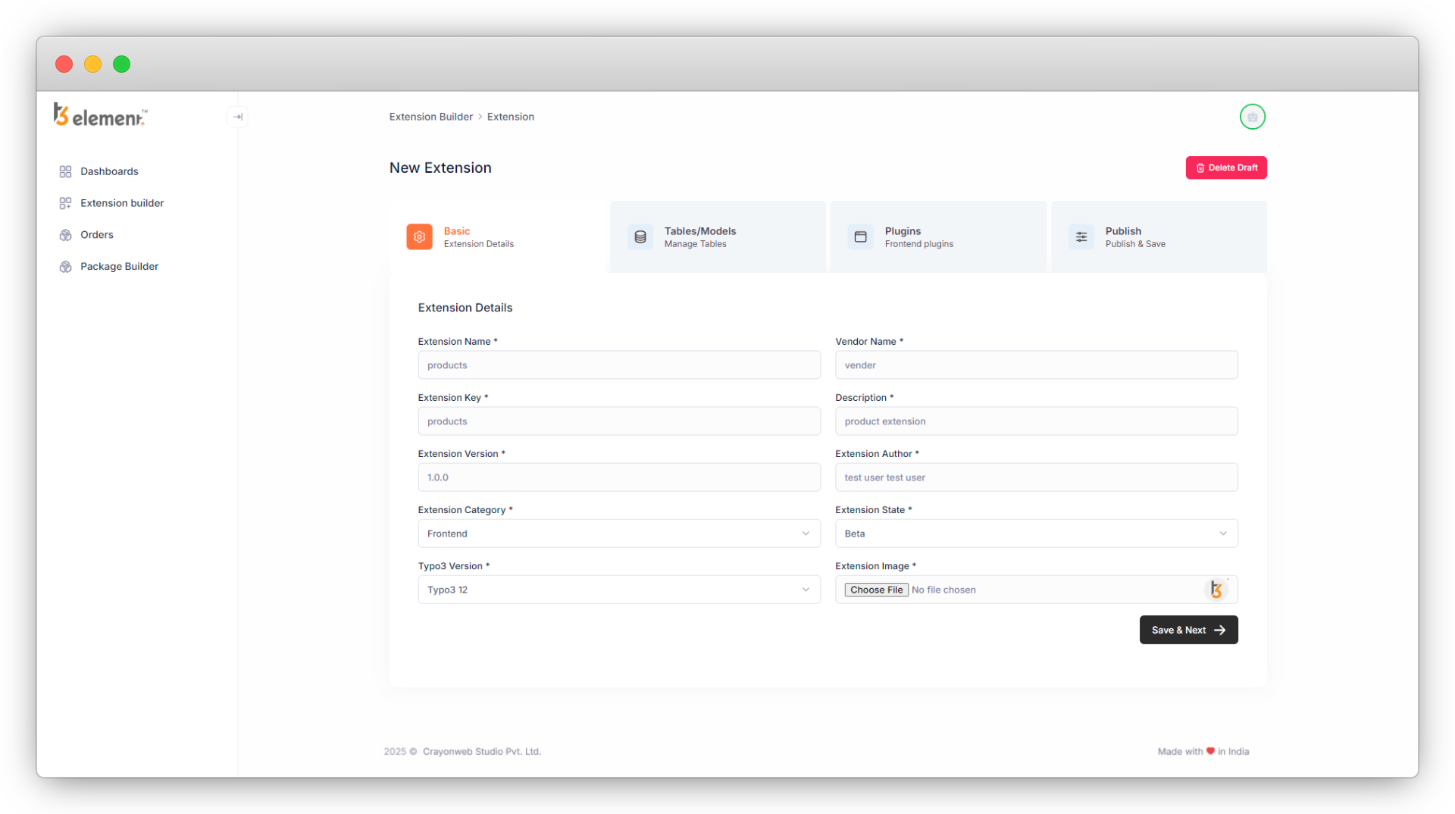Image resolution: width=1455 pixels, height=814 pixels.
Task: Open Extension builder in sidebar
Action: click(x=122, y=203)
